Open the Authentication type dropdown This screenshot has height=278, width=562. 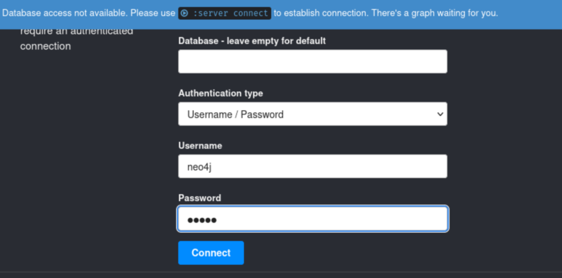point(312,114)
